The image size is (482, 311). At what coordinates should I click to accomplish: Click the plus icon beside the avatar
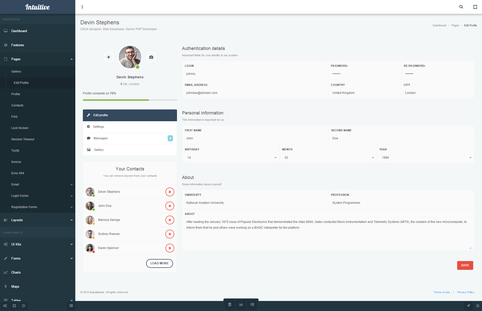[x=108, y=57]
